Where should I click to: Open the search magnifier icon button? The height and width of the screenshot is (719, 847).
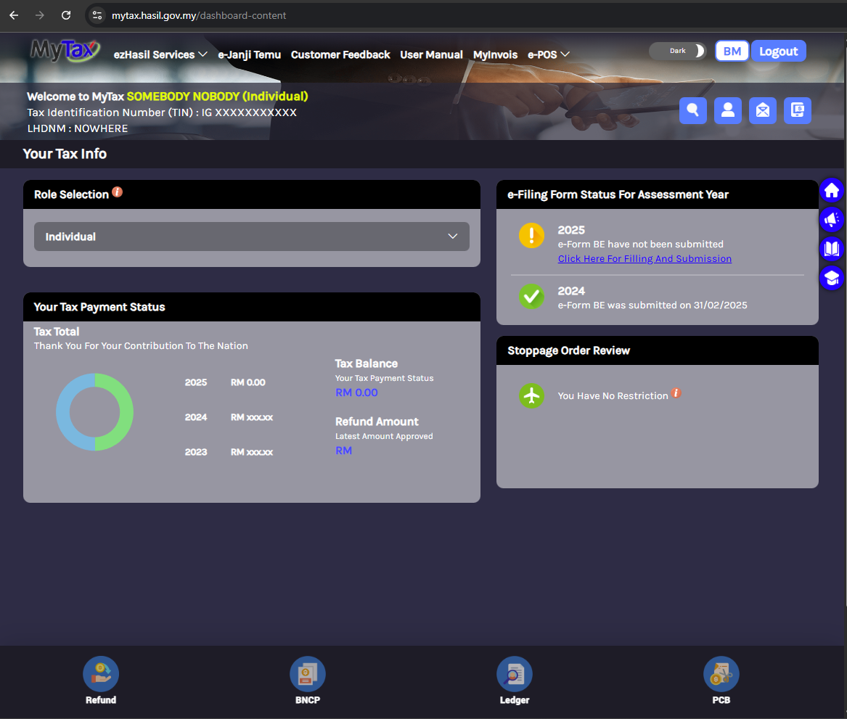pos(692,111)
